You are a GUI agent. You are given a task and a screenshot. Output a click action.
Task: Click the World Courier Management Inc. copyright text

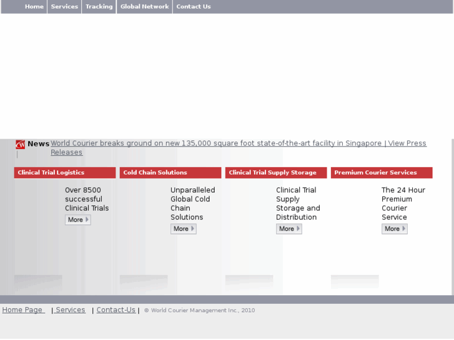[199, 311]
